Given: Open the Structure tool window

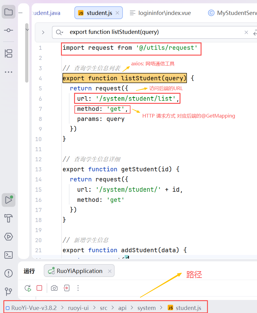Looking at the screenshot, I should pyautogui.click(x=9, y=53).
